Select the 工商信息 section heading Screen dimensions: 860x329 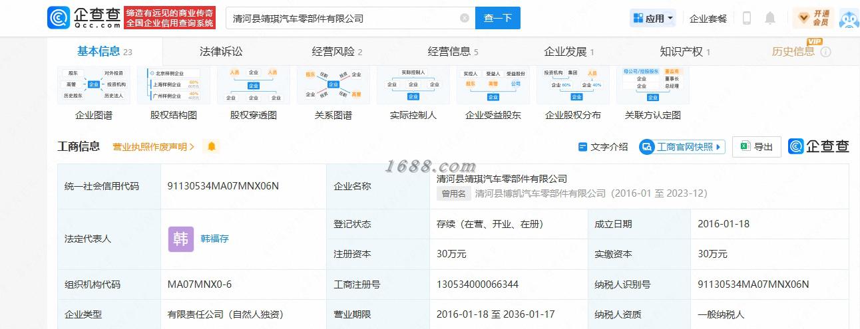tap(79, 146)
